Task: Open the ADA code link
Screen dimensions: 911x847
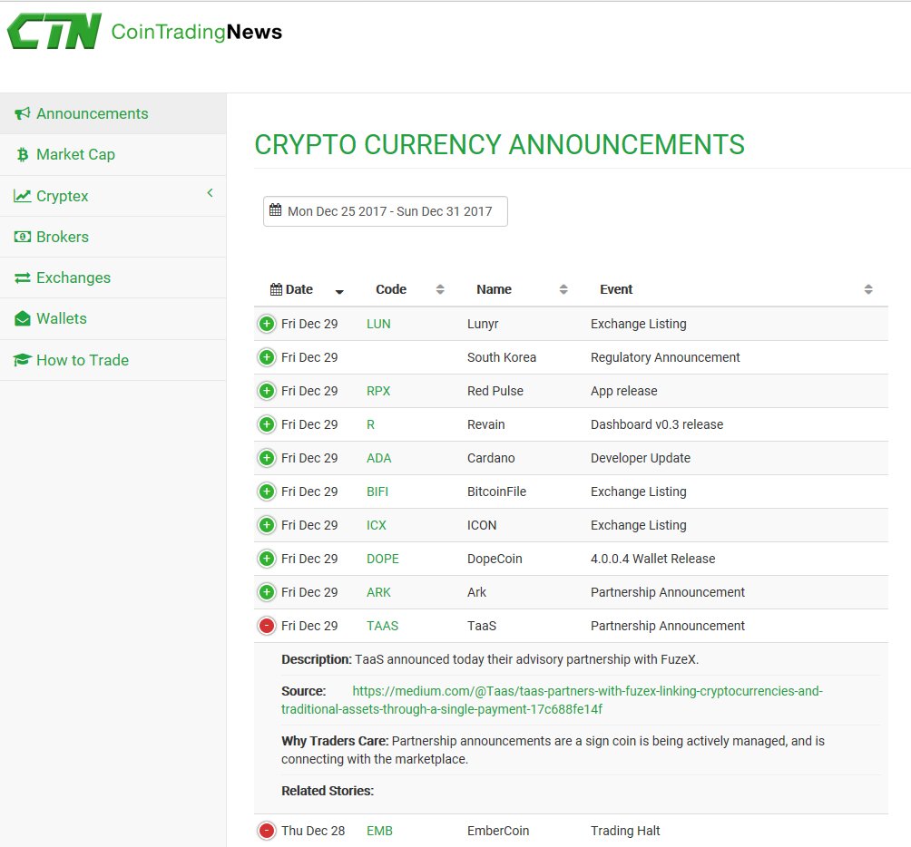Action: coord(378,458)
